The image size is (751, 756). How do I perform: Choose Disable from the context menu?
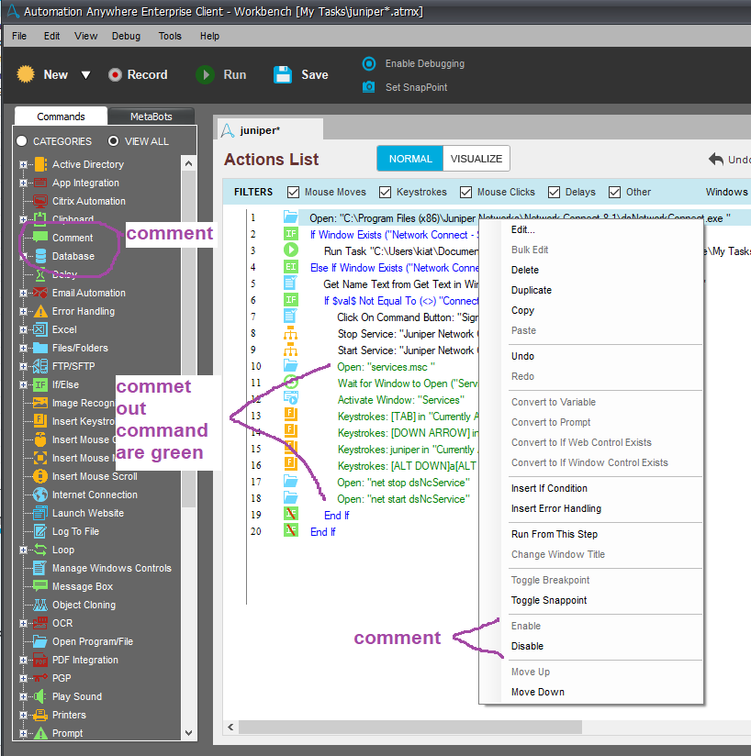click(x=527, y=646)
